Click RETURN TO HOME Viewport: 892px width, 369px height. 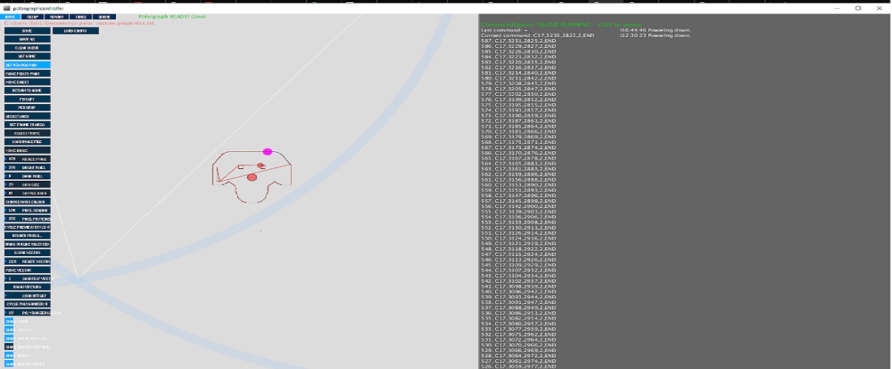27,90
